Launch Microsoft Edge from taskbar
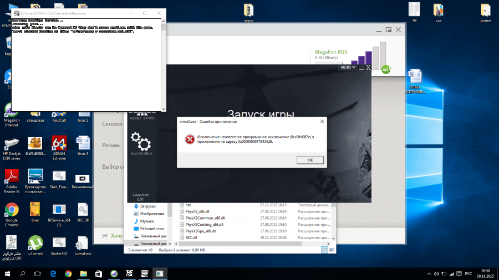 (53, 274)
